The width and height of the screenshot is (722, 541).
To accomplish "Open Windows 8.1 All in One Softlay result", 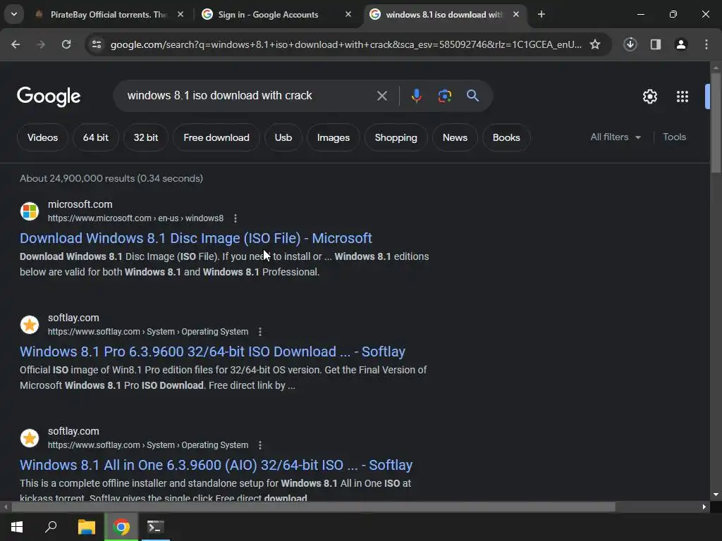I will click(216, 465).
